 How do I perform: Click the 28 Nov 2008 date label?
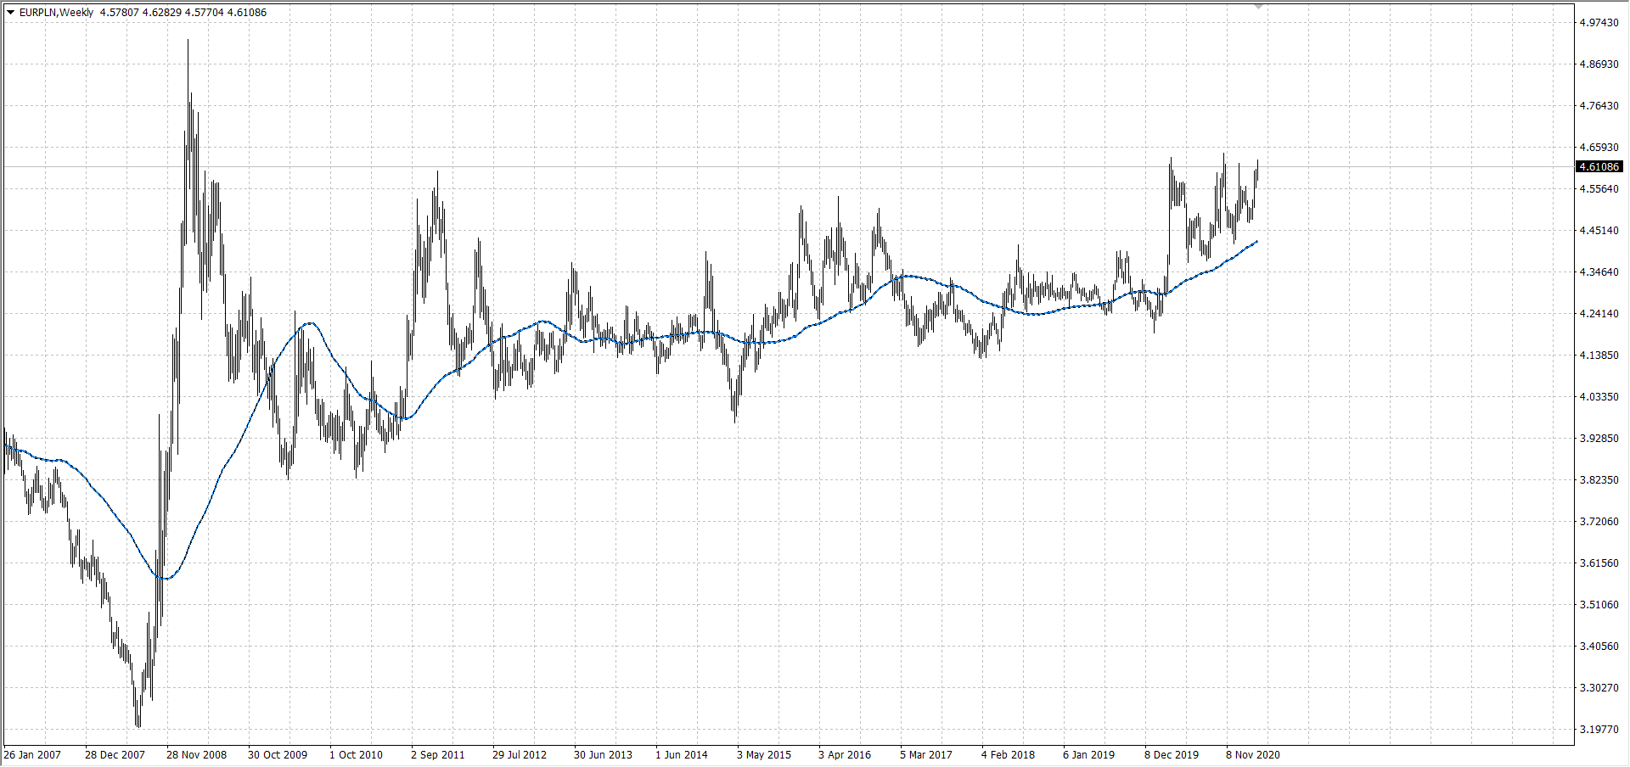[196, 755]
